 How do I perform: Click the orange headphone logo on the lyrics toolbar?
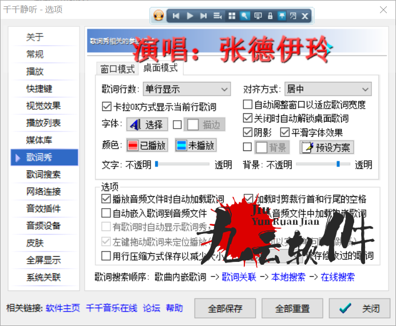(x=159, y=15)
